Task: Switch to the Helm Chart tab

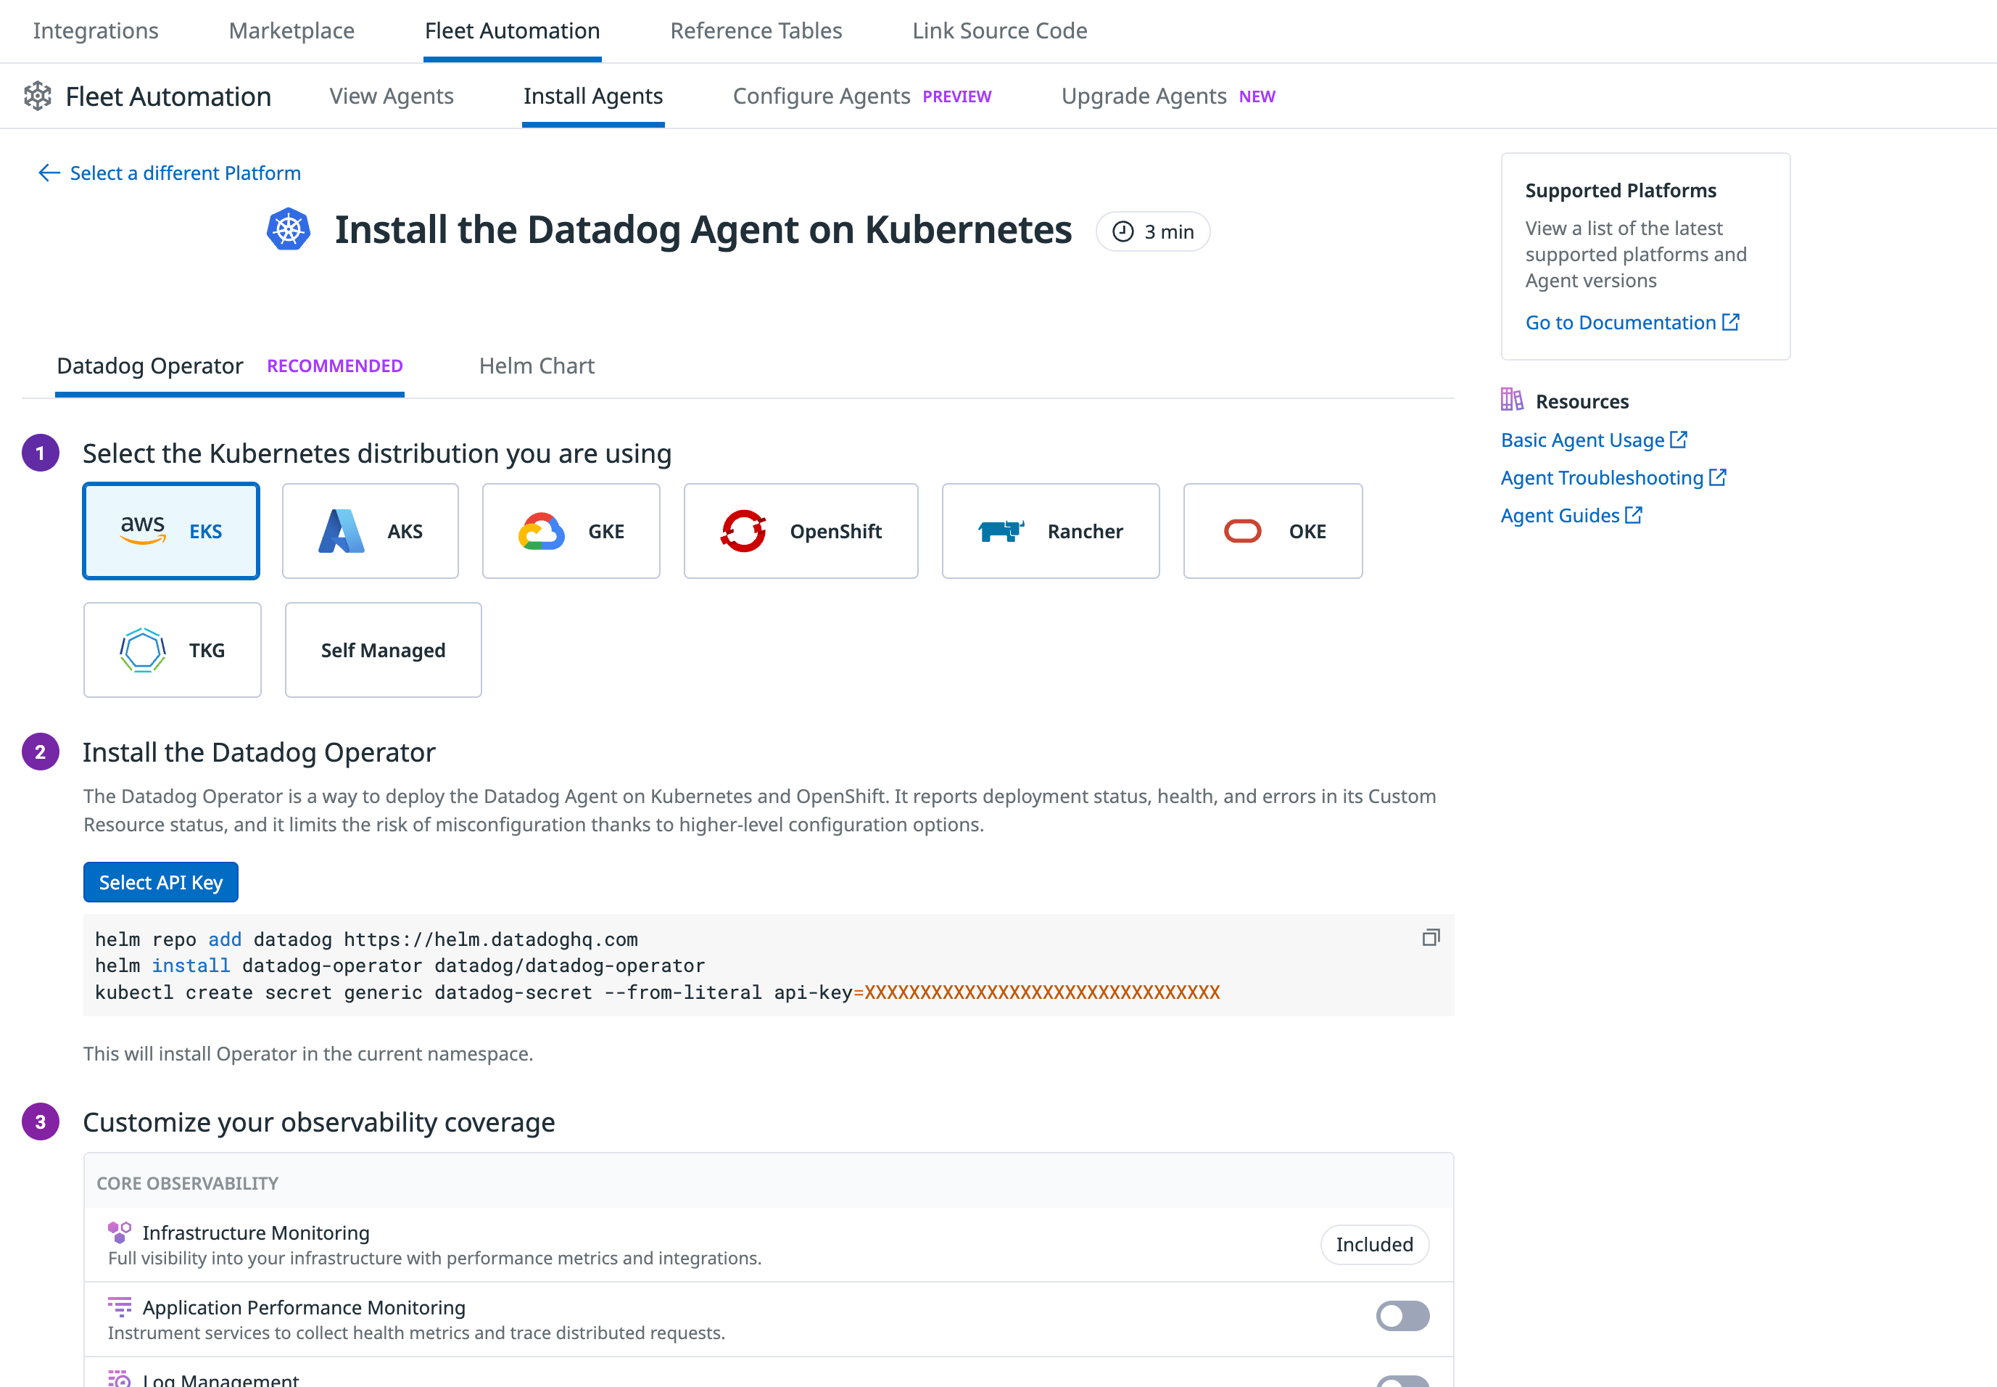Action: (535, 365)
